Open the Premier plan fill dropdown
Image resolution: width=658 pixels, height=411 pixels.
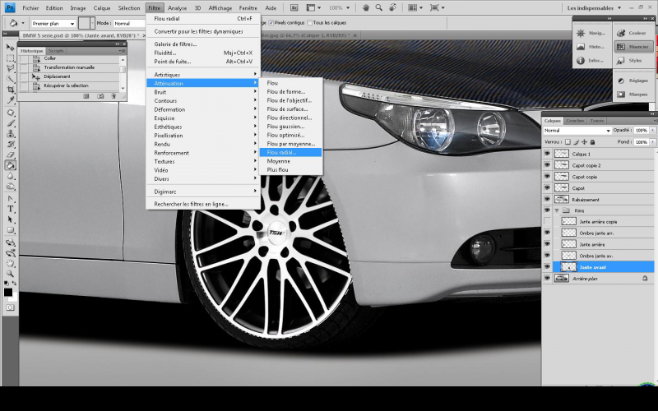(53, 24)
